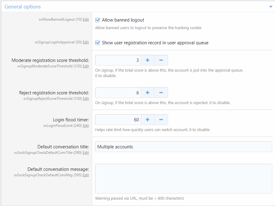The height and width of the screenshot is (206, 275).
Task: Click the Moderate registration score number field
Action: pos(118,60)
